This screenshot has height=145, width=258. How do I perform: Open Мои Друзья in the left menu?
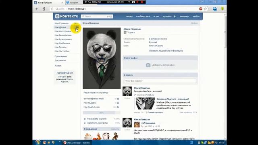coord(60,27)
